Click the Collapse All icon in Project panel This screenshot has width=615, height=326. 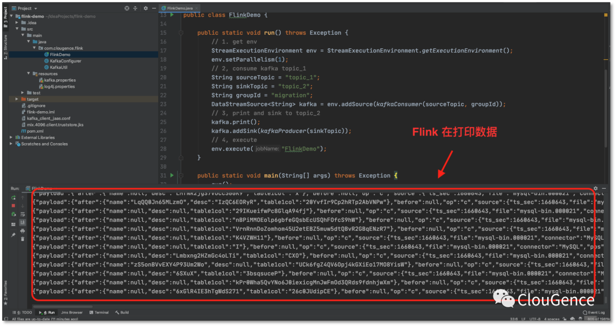(x=136, y=8)
